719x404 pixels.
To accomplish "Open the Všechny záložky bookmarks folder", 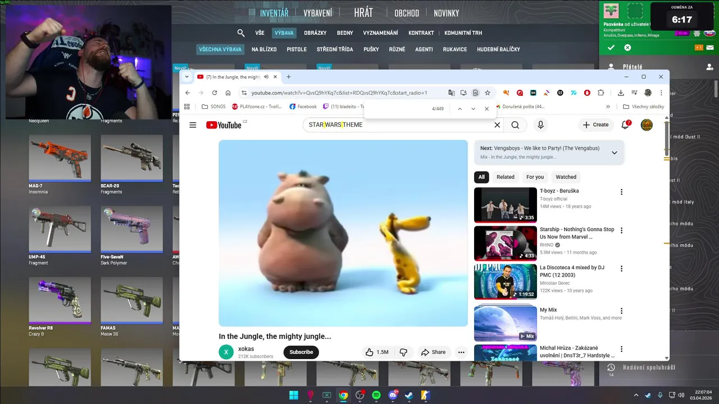I will pyautogui.click(x=644, y=107).
